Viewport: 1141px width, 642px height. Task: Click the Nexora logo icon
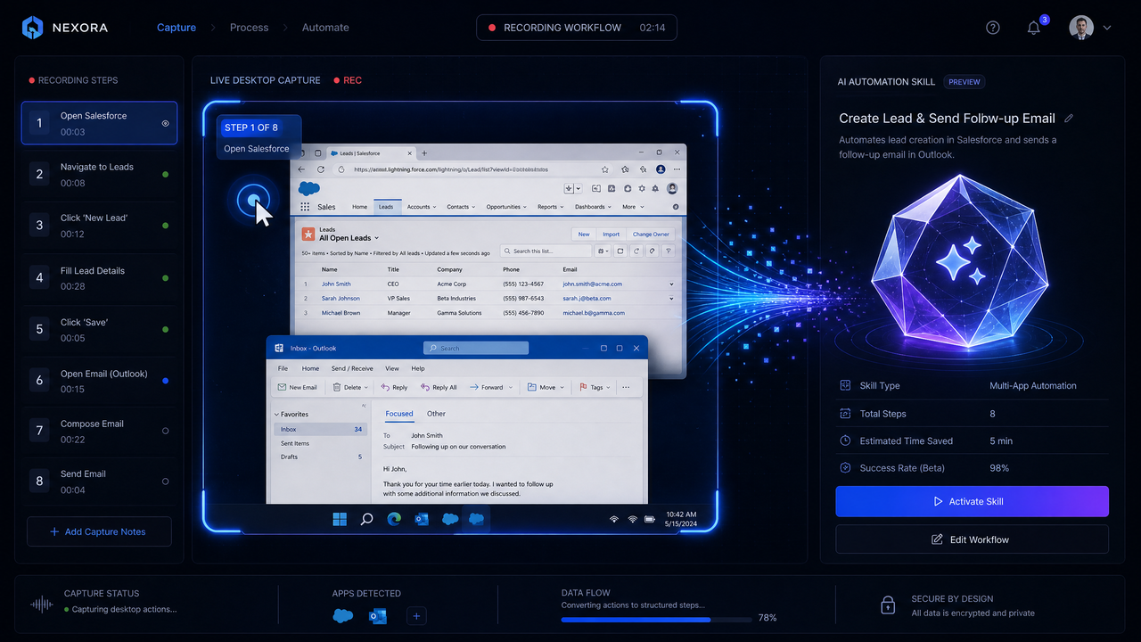[32, 28]
